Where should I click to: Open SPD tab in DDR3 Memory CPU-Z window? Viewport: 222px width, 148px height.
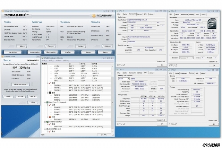click(x=197, y=73)
